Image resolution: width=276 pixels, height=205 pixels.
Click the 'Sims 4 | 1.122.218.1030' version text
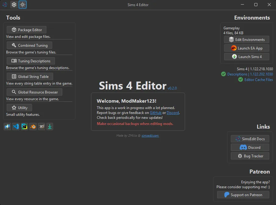pyautogui.click(x=255, y=69)
